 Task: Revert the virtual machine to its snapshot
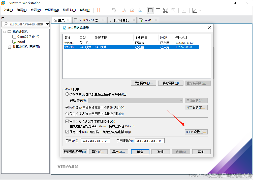(132, 10)
